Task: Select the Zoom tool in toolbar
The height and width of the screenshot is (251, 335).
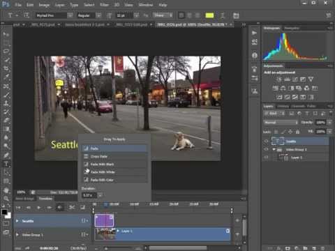Action: (6, 199)
